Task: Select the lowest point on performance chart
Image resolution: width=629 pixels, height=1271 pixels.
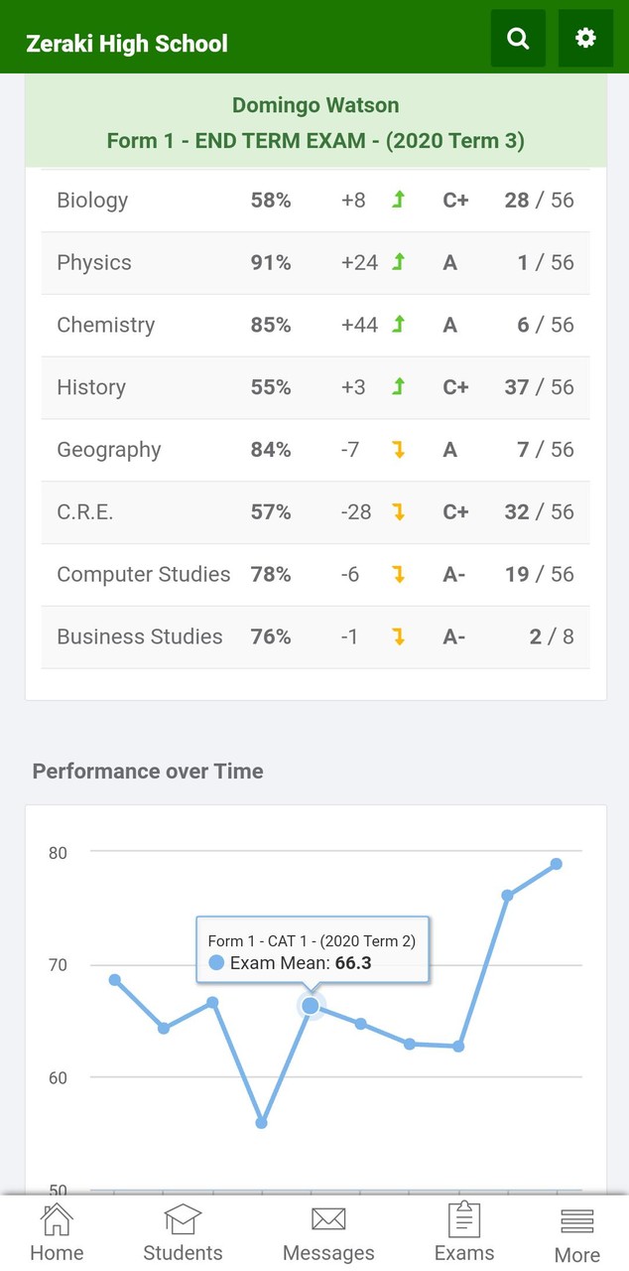Action: pos(262,1123)
